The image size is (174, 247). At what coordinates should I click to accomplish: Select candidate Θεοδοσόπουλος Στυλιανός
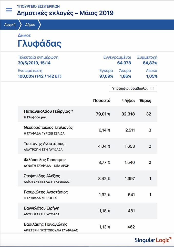[x=48, y=128]
